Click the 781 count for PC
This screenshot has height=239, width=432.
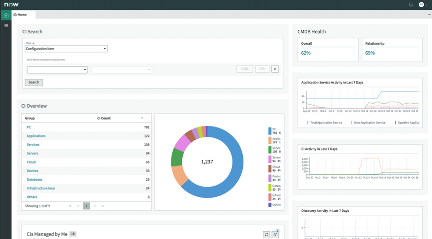coord(146,127)
